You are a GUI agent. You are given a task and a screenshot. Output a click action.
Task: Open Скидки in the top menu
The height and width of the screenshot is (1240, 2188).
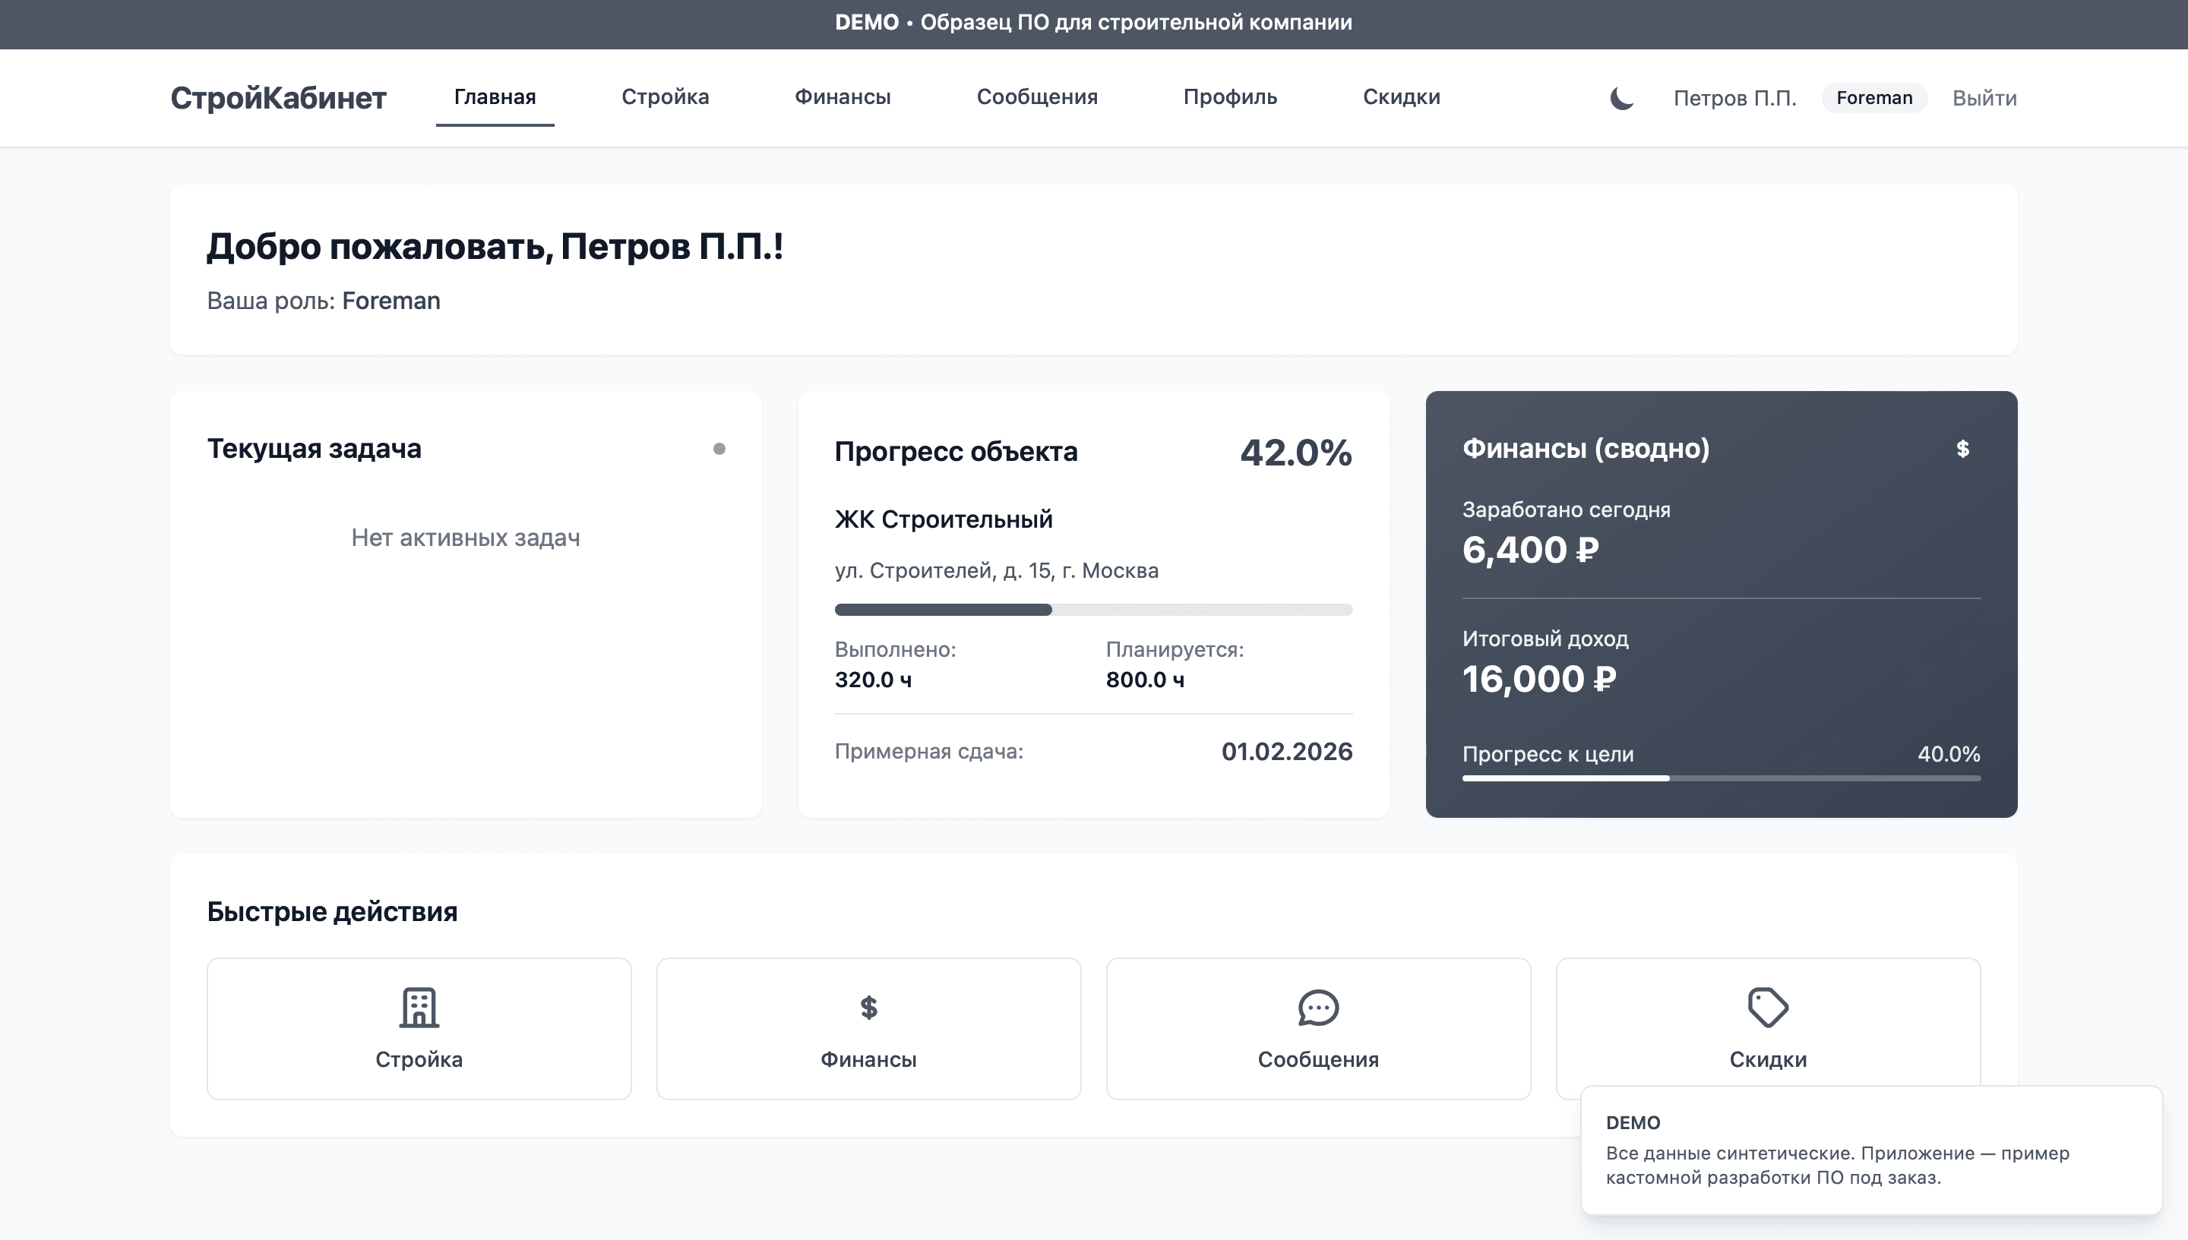pos(1401,97)
